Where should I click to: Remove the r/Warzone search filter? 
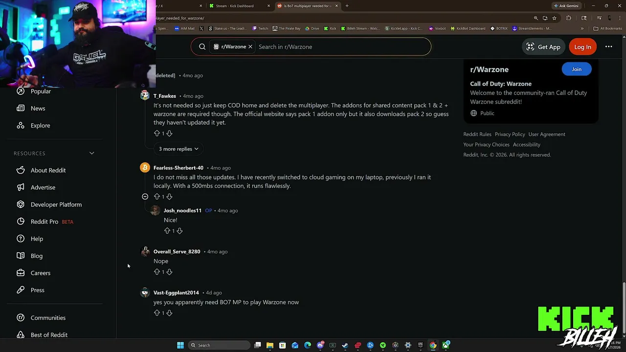(250, 47)
